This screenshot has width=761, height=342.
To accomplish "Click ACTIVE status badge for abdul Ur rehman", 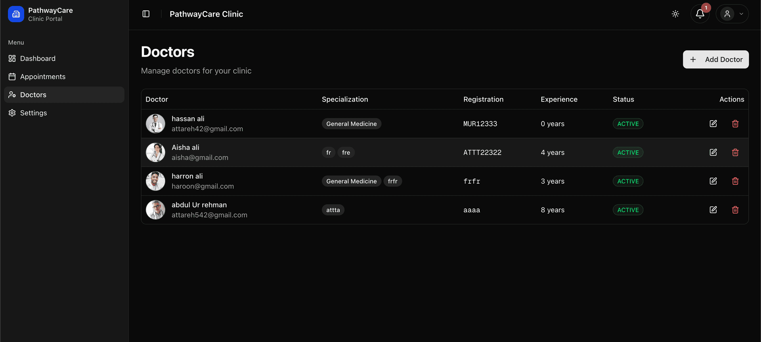I will point(628,210).
